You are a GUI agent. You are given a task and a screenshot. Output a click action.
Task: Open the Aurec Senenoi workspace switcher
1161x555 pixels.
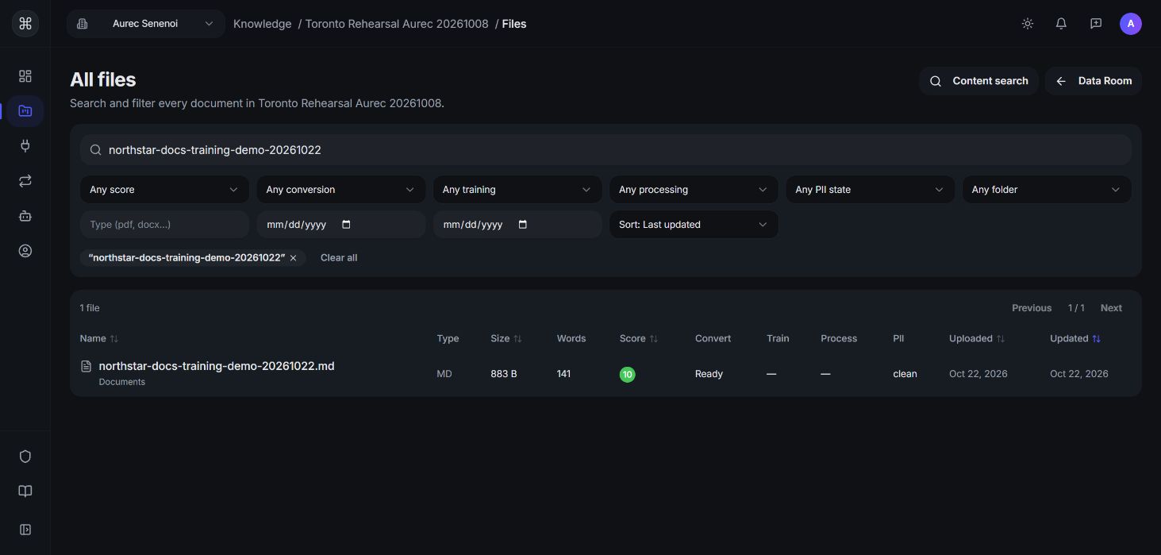146,24
